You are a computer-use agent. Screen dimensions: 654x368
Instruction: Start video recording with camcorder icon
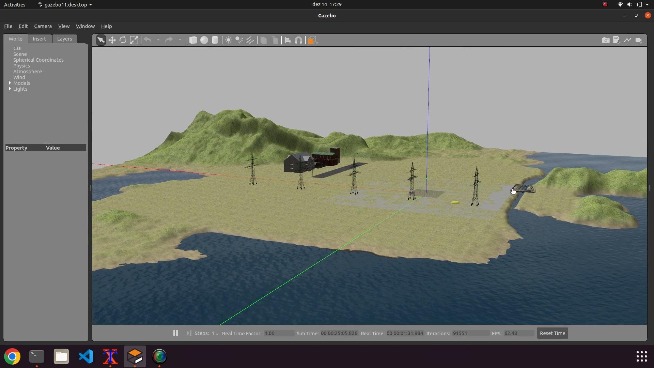point(639,40)
